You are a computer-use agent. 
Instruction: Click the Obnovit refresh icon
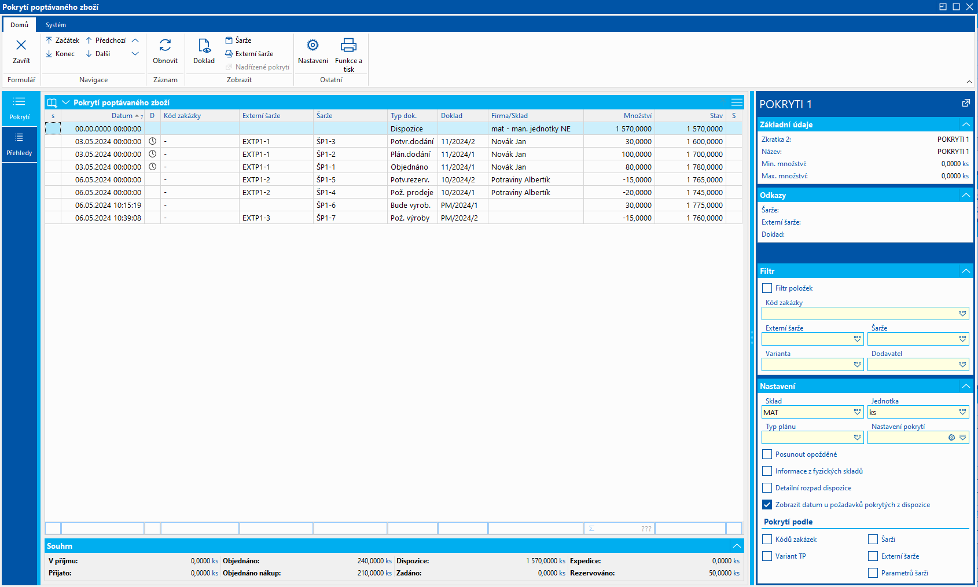point(165,46)
